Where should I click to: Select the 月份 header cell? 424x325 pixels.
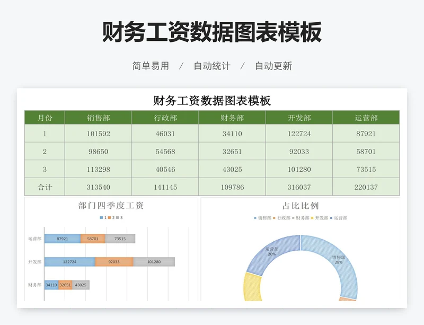click(x=45, y=118)
